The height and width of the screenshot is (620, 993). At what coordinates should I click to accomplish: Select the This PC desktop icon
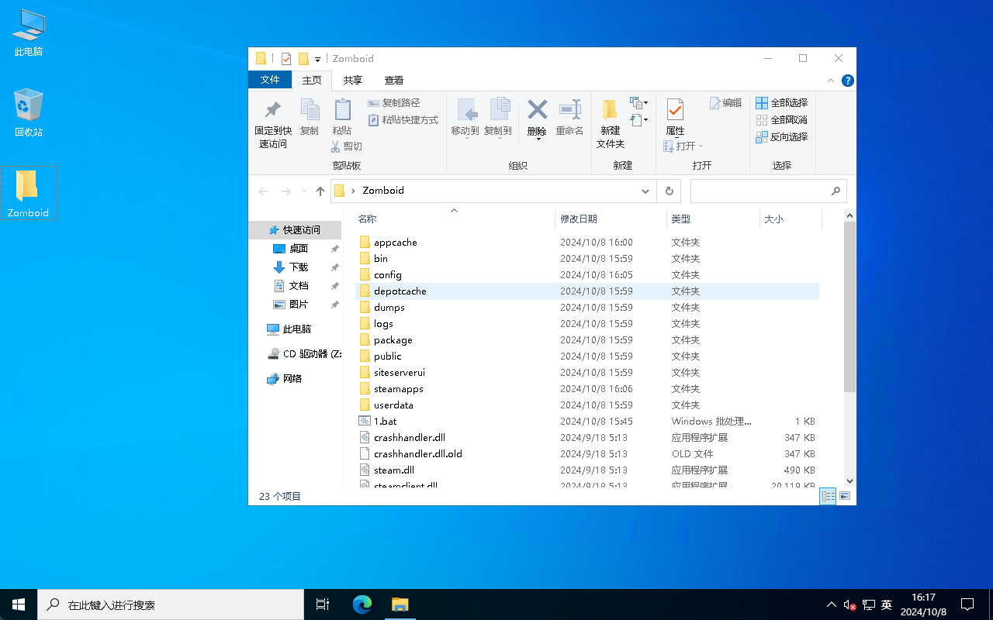(x=29, y=33)
